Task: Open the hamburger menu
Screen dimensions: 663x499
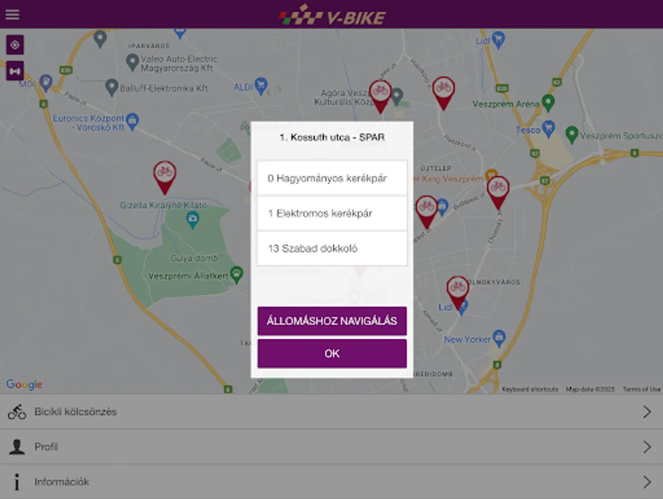Action: (x=12, y=14)
